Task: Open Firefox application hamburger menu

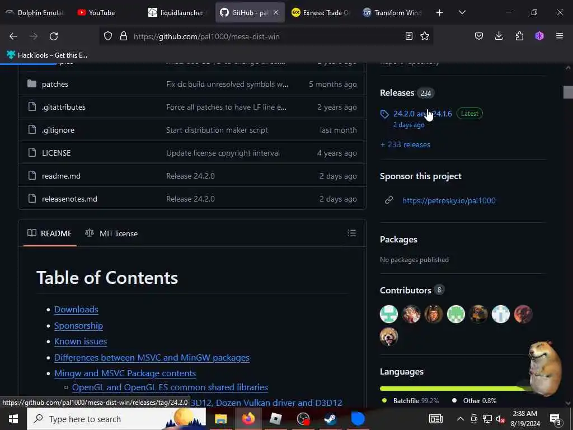Action: pos(560,36)
